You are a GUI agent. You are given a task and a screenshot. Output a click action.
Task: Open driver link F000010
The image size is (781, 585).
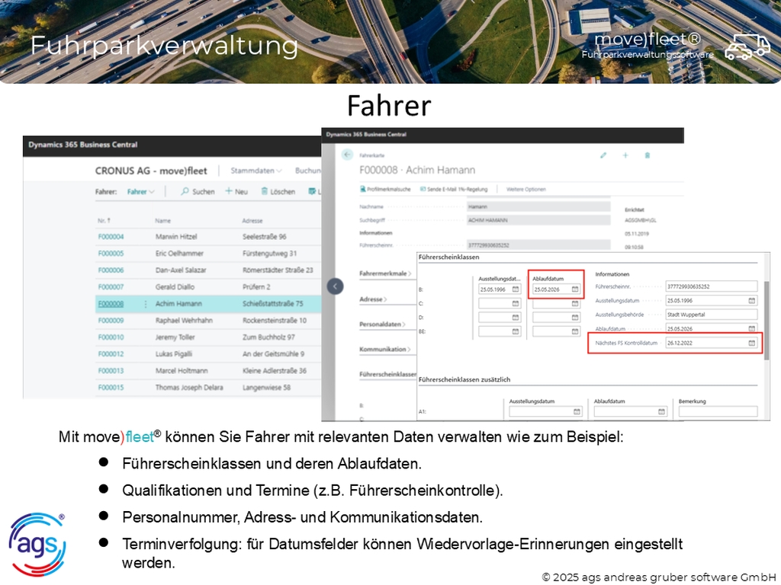coord(111,337)
